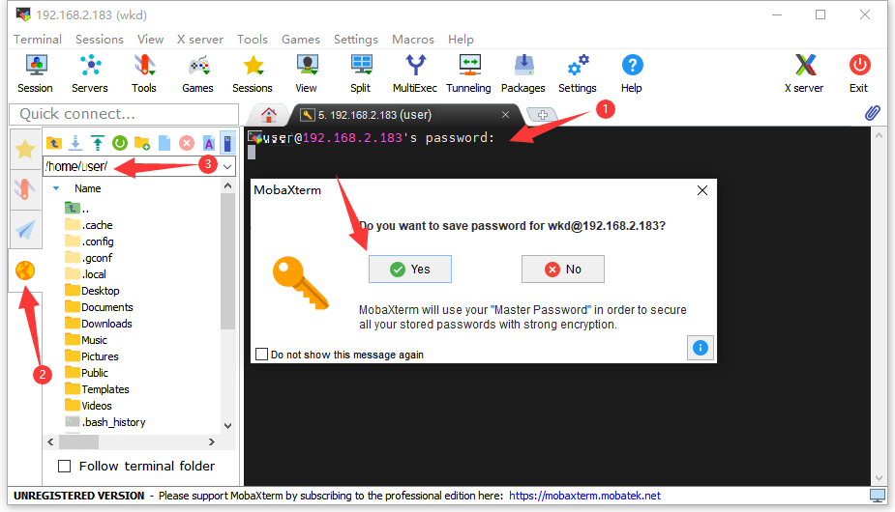The height and width of the screenshot is (512, 895).
Task: Click the paperclip attach icon
Action: (872, 113)
